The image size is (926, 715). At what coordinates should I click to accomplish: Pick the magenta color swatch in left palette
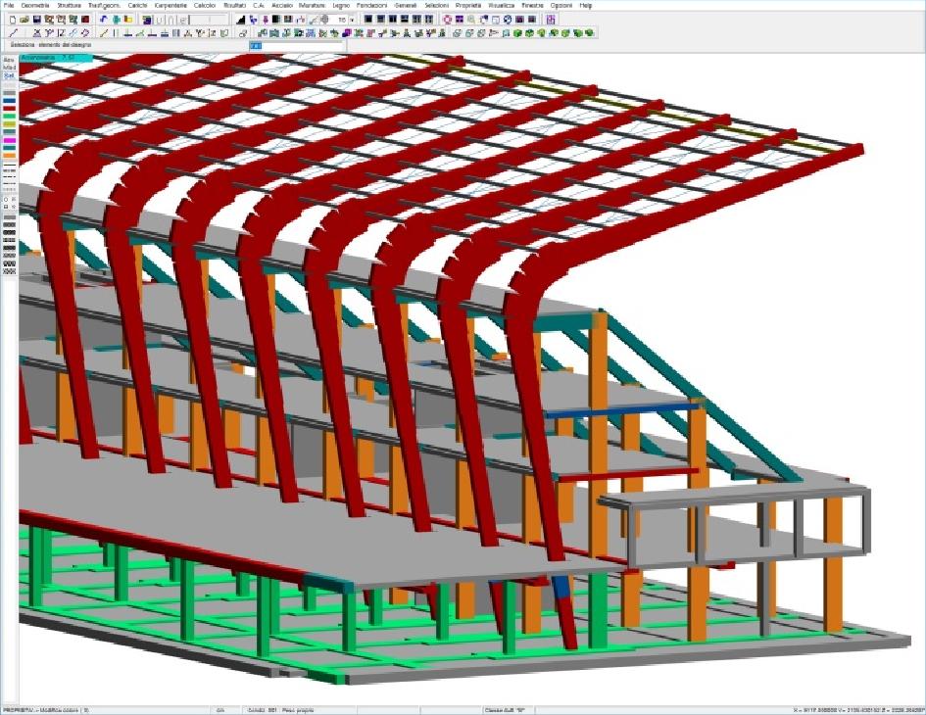(x=9, y=140)
